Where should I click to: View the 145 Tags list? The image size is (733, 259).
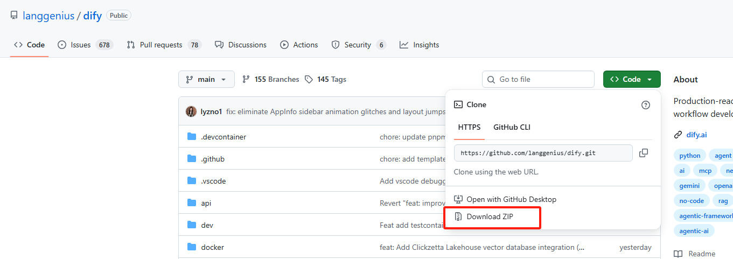pyautogui.click(x=326, y=79)
